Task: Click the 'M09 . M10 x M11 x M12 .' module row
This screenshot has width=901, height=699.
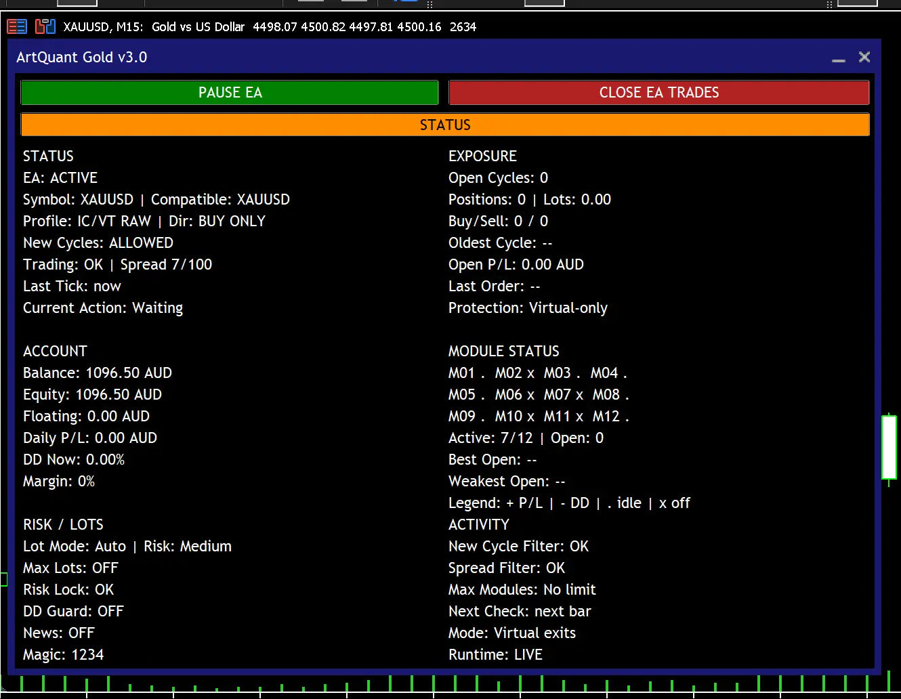Action: (x=539, y=416)
